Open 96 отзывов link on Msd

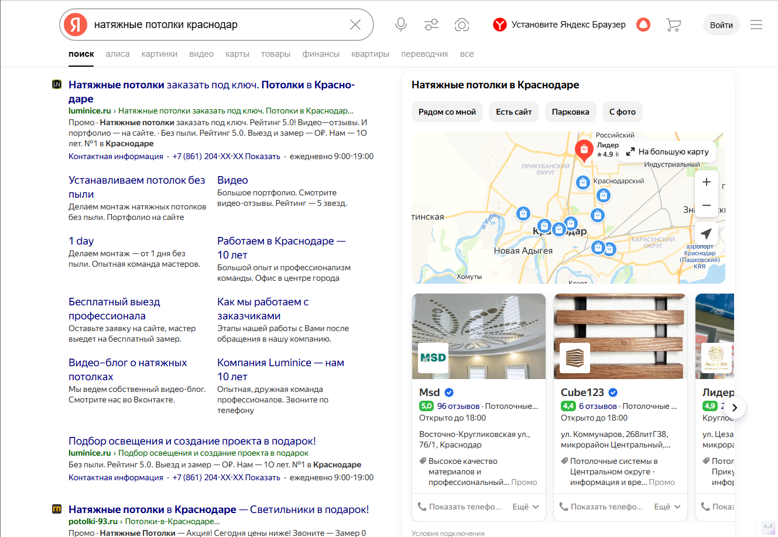coord(458,406)
